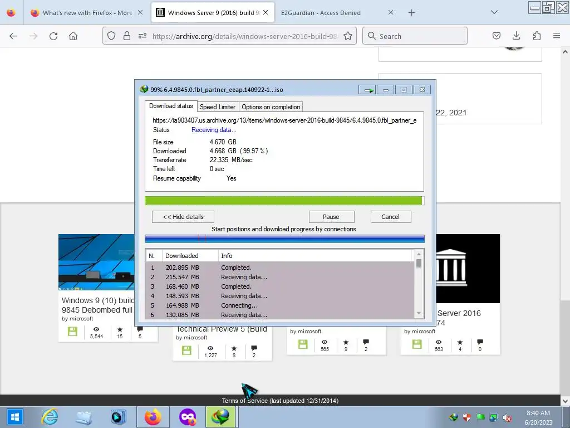Select connection row 1 with 202.895 MB
The height and width of the screenshot is (428, 570).
pos(280,267)
